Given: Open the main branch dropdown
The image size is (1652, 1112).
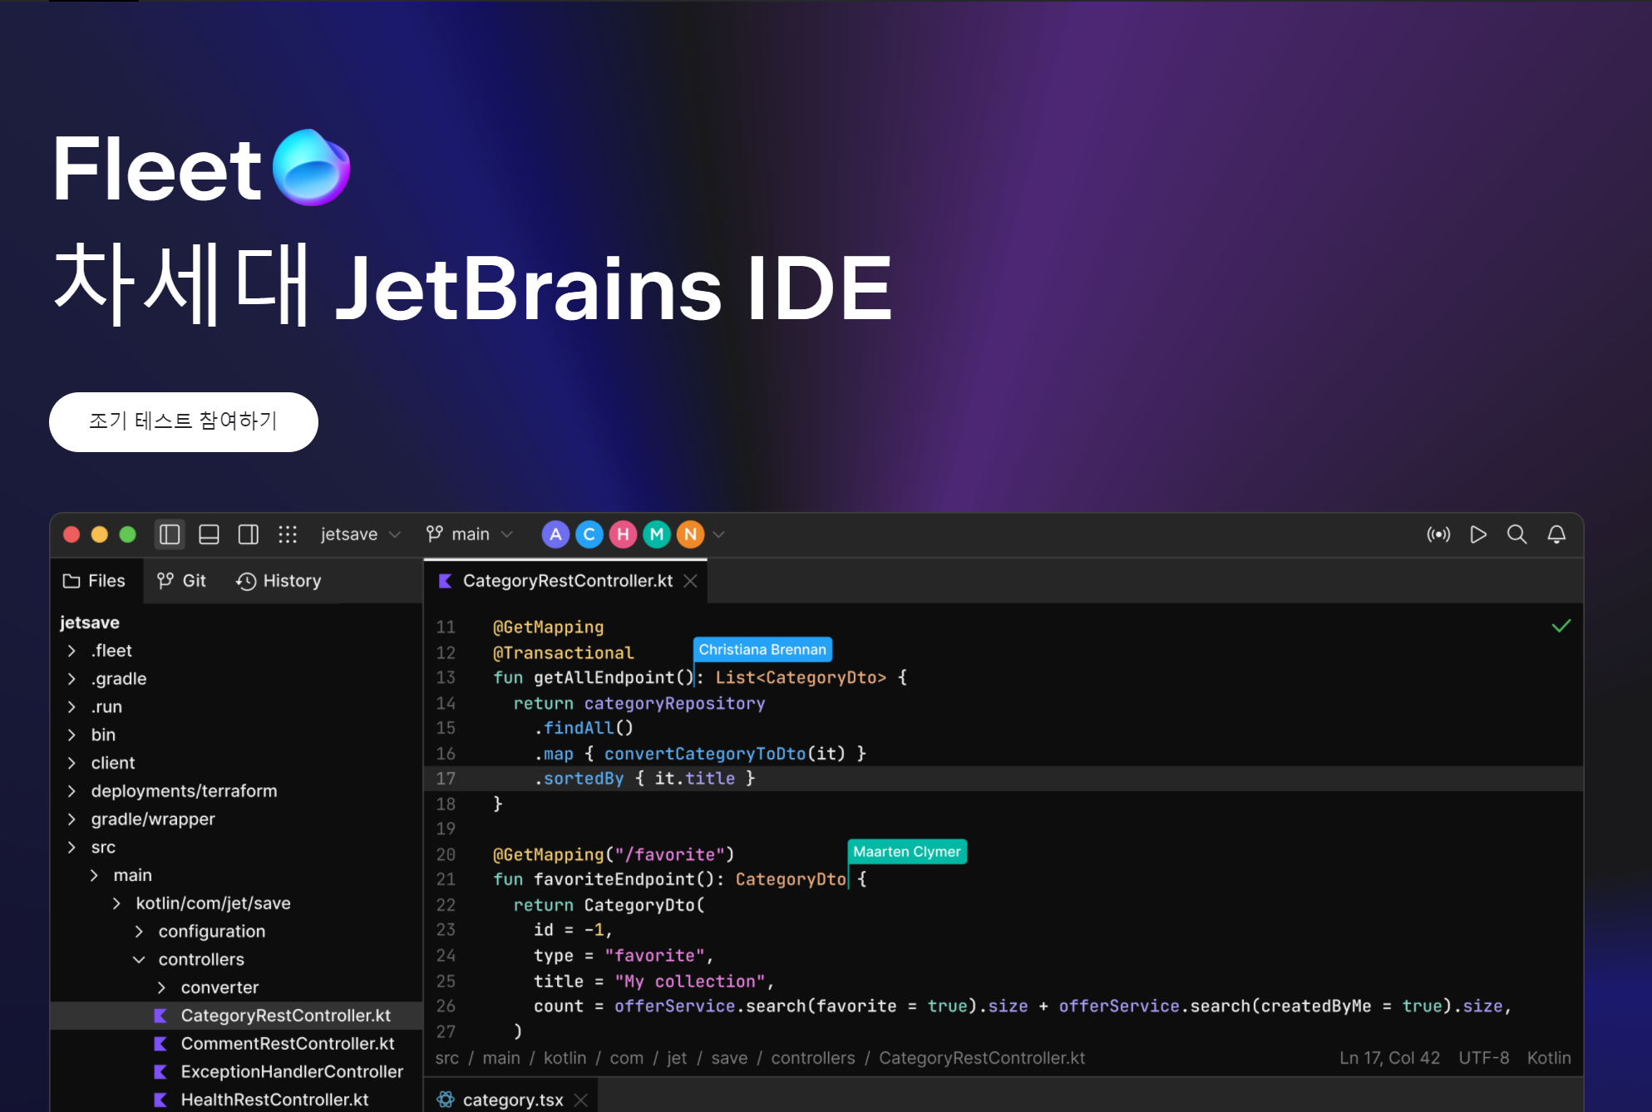Looking at the screenshot, I should tap(470, 534).
